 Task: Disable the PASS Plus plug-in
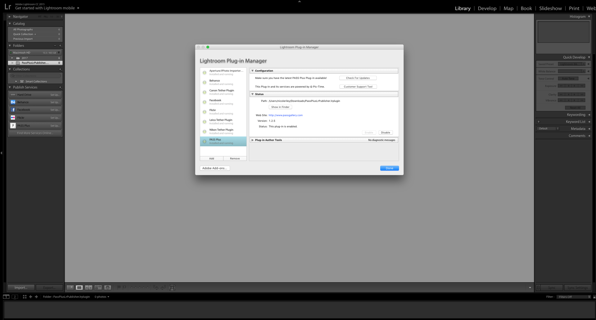[386, 133]
